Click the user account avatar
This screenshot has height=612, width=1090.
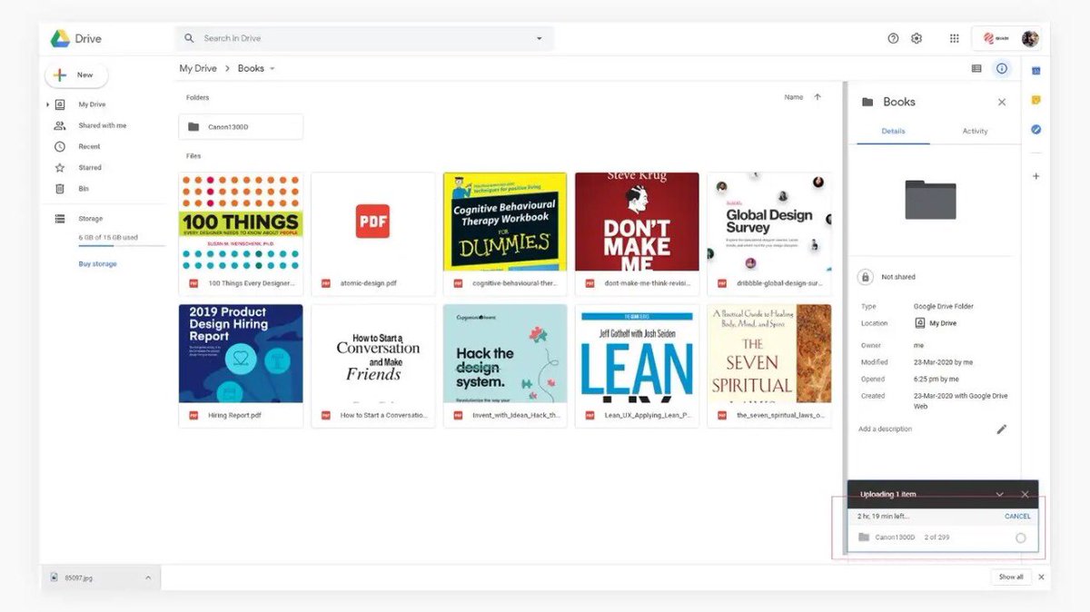pyautogui.click(x=1030, y=38)
